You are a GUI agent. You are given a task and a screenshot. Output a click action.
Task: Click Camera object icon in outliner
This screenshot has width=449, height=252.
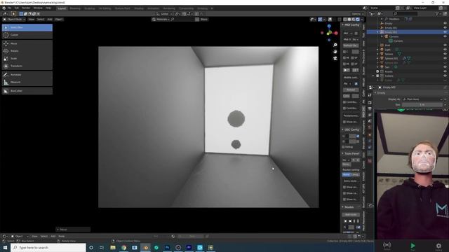387,36
